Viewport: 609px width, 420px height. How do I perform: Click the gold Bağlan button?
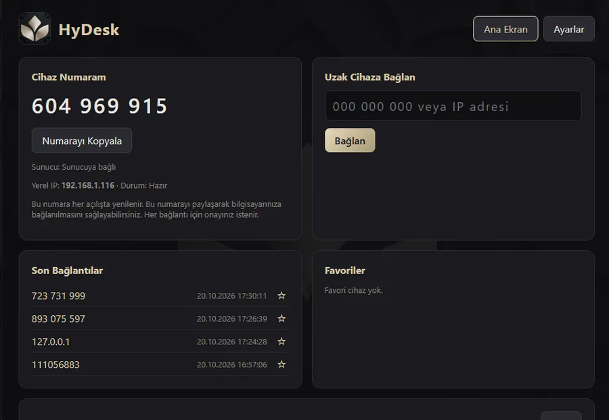pyautogui.click(x=350, y=141)
